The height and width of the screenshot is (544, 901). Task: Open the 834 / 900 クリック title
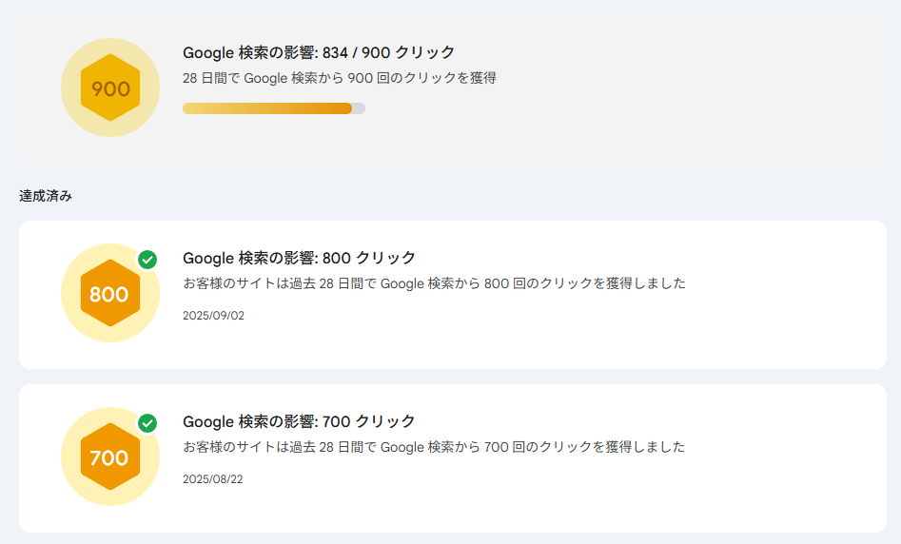(x=319, y=52)
